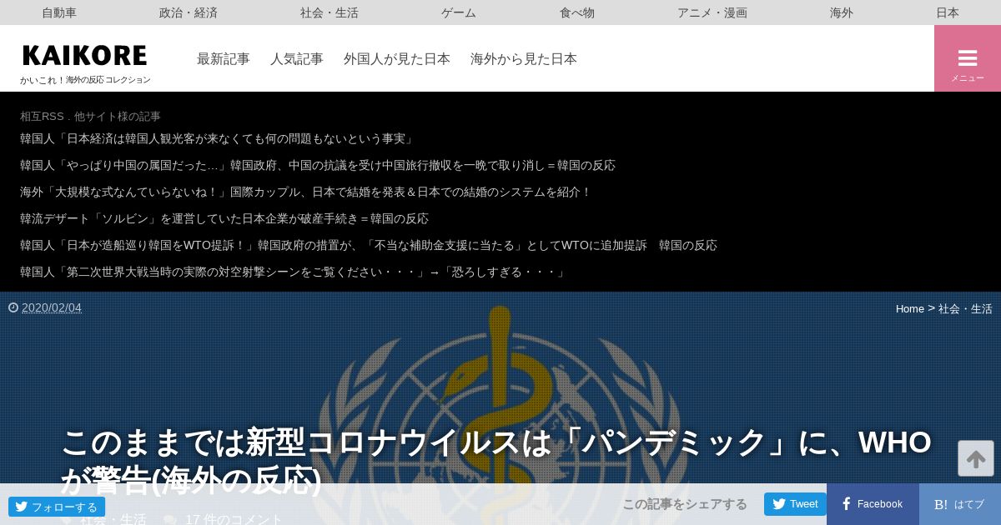This screenshot has height=525, width=1001.
Task: Open article about 国際カップル wedding in Japan
Action: pyautogui.click(x=306, y=192)
